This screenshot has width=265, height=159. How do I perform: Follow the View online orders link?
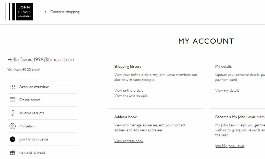click(x=129, y=91)
